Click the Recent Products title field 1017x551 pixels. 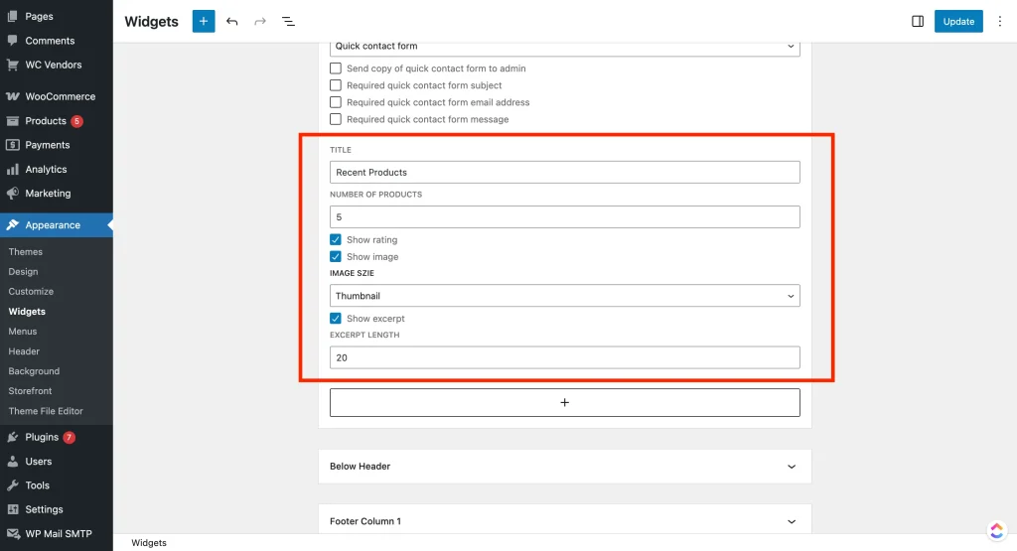[x=564, y=173]
